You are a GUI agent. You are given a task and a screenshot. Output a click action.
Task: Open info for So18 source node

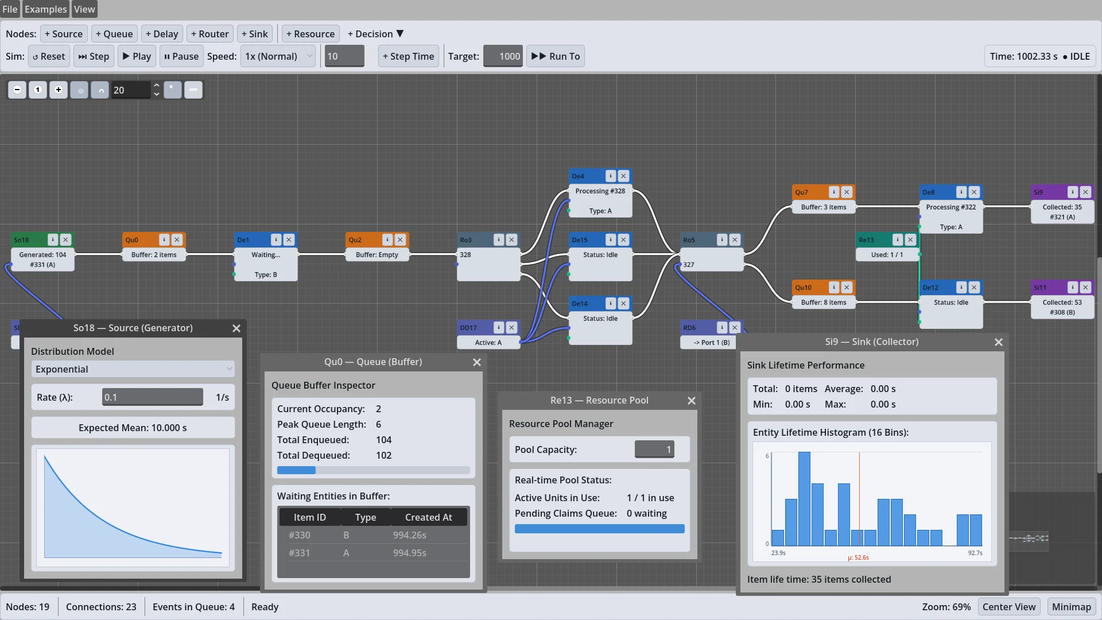[53, 239]
